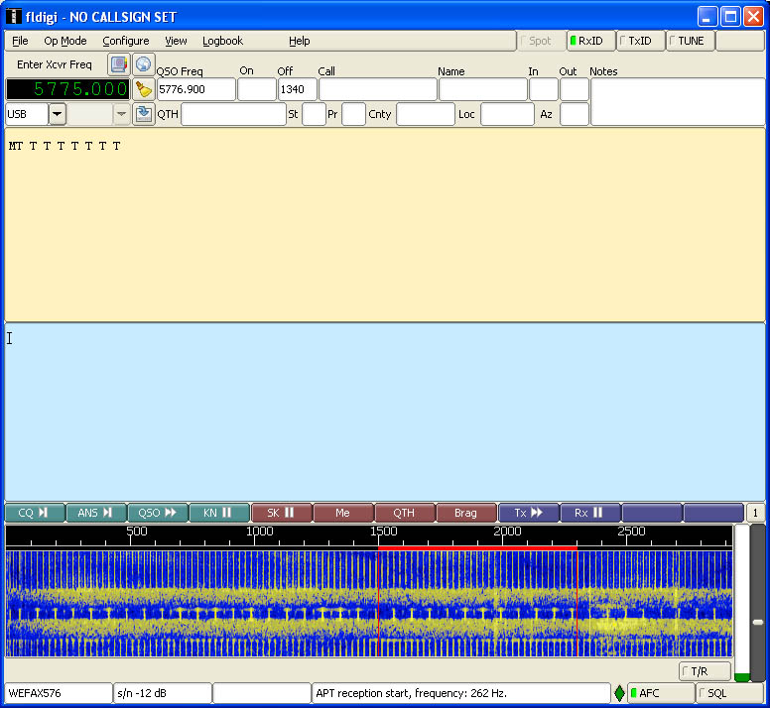770x708 pixels.
Task: Click the 5775.000 frequency display
Action: pyautogui.click(x=68, y=89)
